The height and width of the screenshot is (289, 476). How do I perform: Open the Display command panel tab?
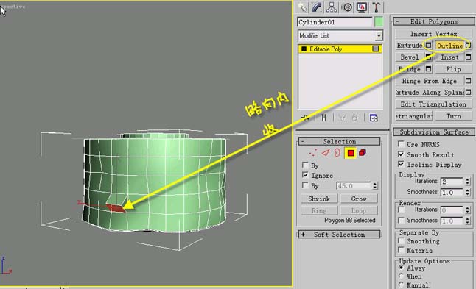pyautogui.click(x=362, y=7)
